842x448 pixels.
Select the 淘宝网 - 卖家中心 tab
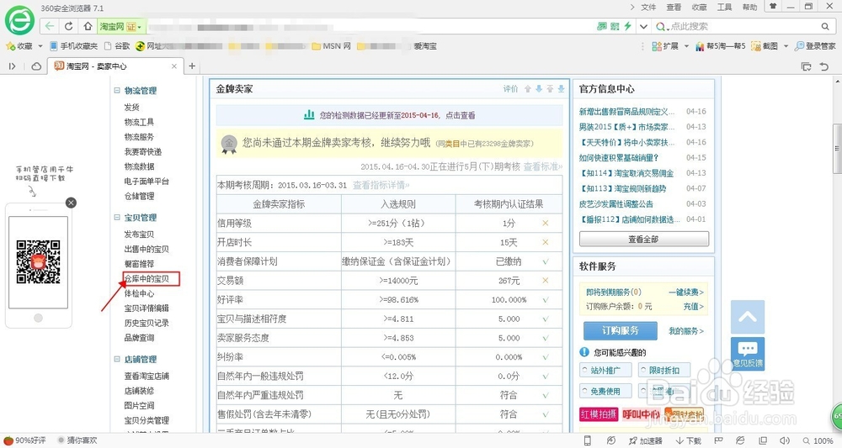point(115,66)
